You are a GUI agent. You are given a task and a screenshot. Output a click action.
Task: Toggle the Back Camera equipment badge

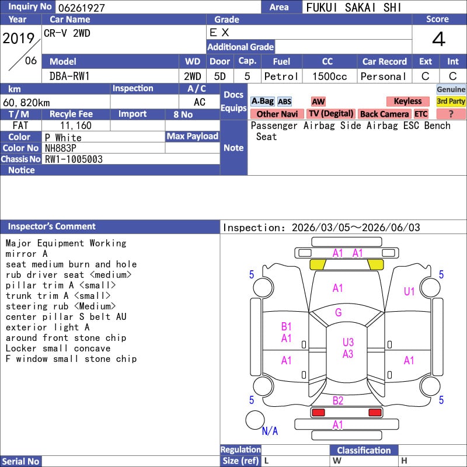pos(384,114)
